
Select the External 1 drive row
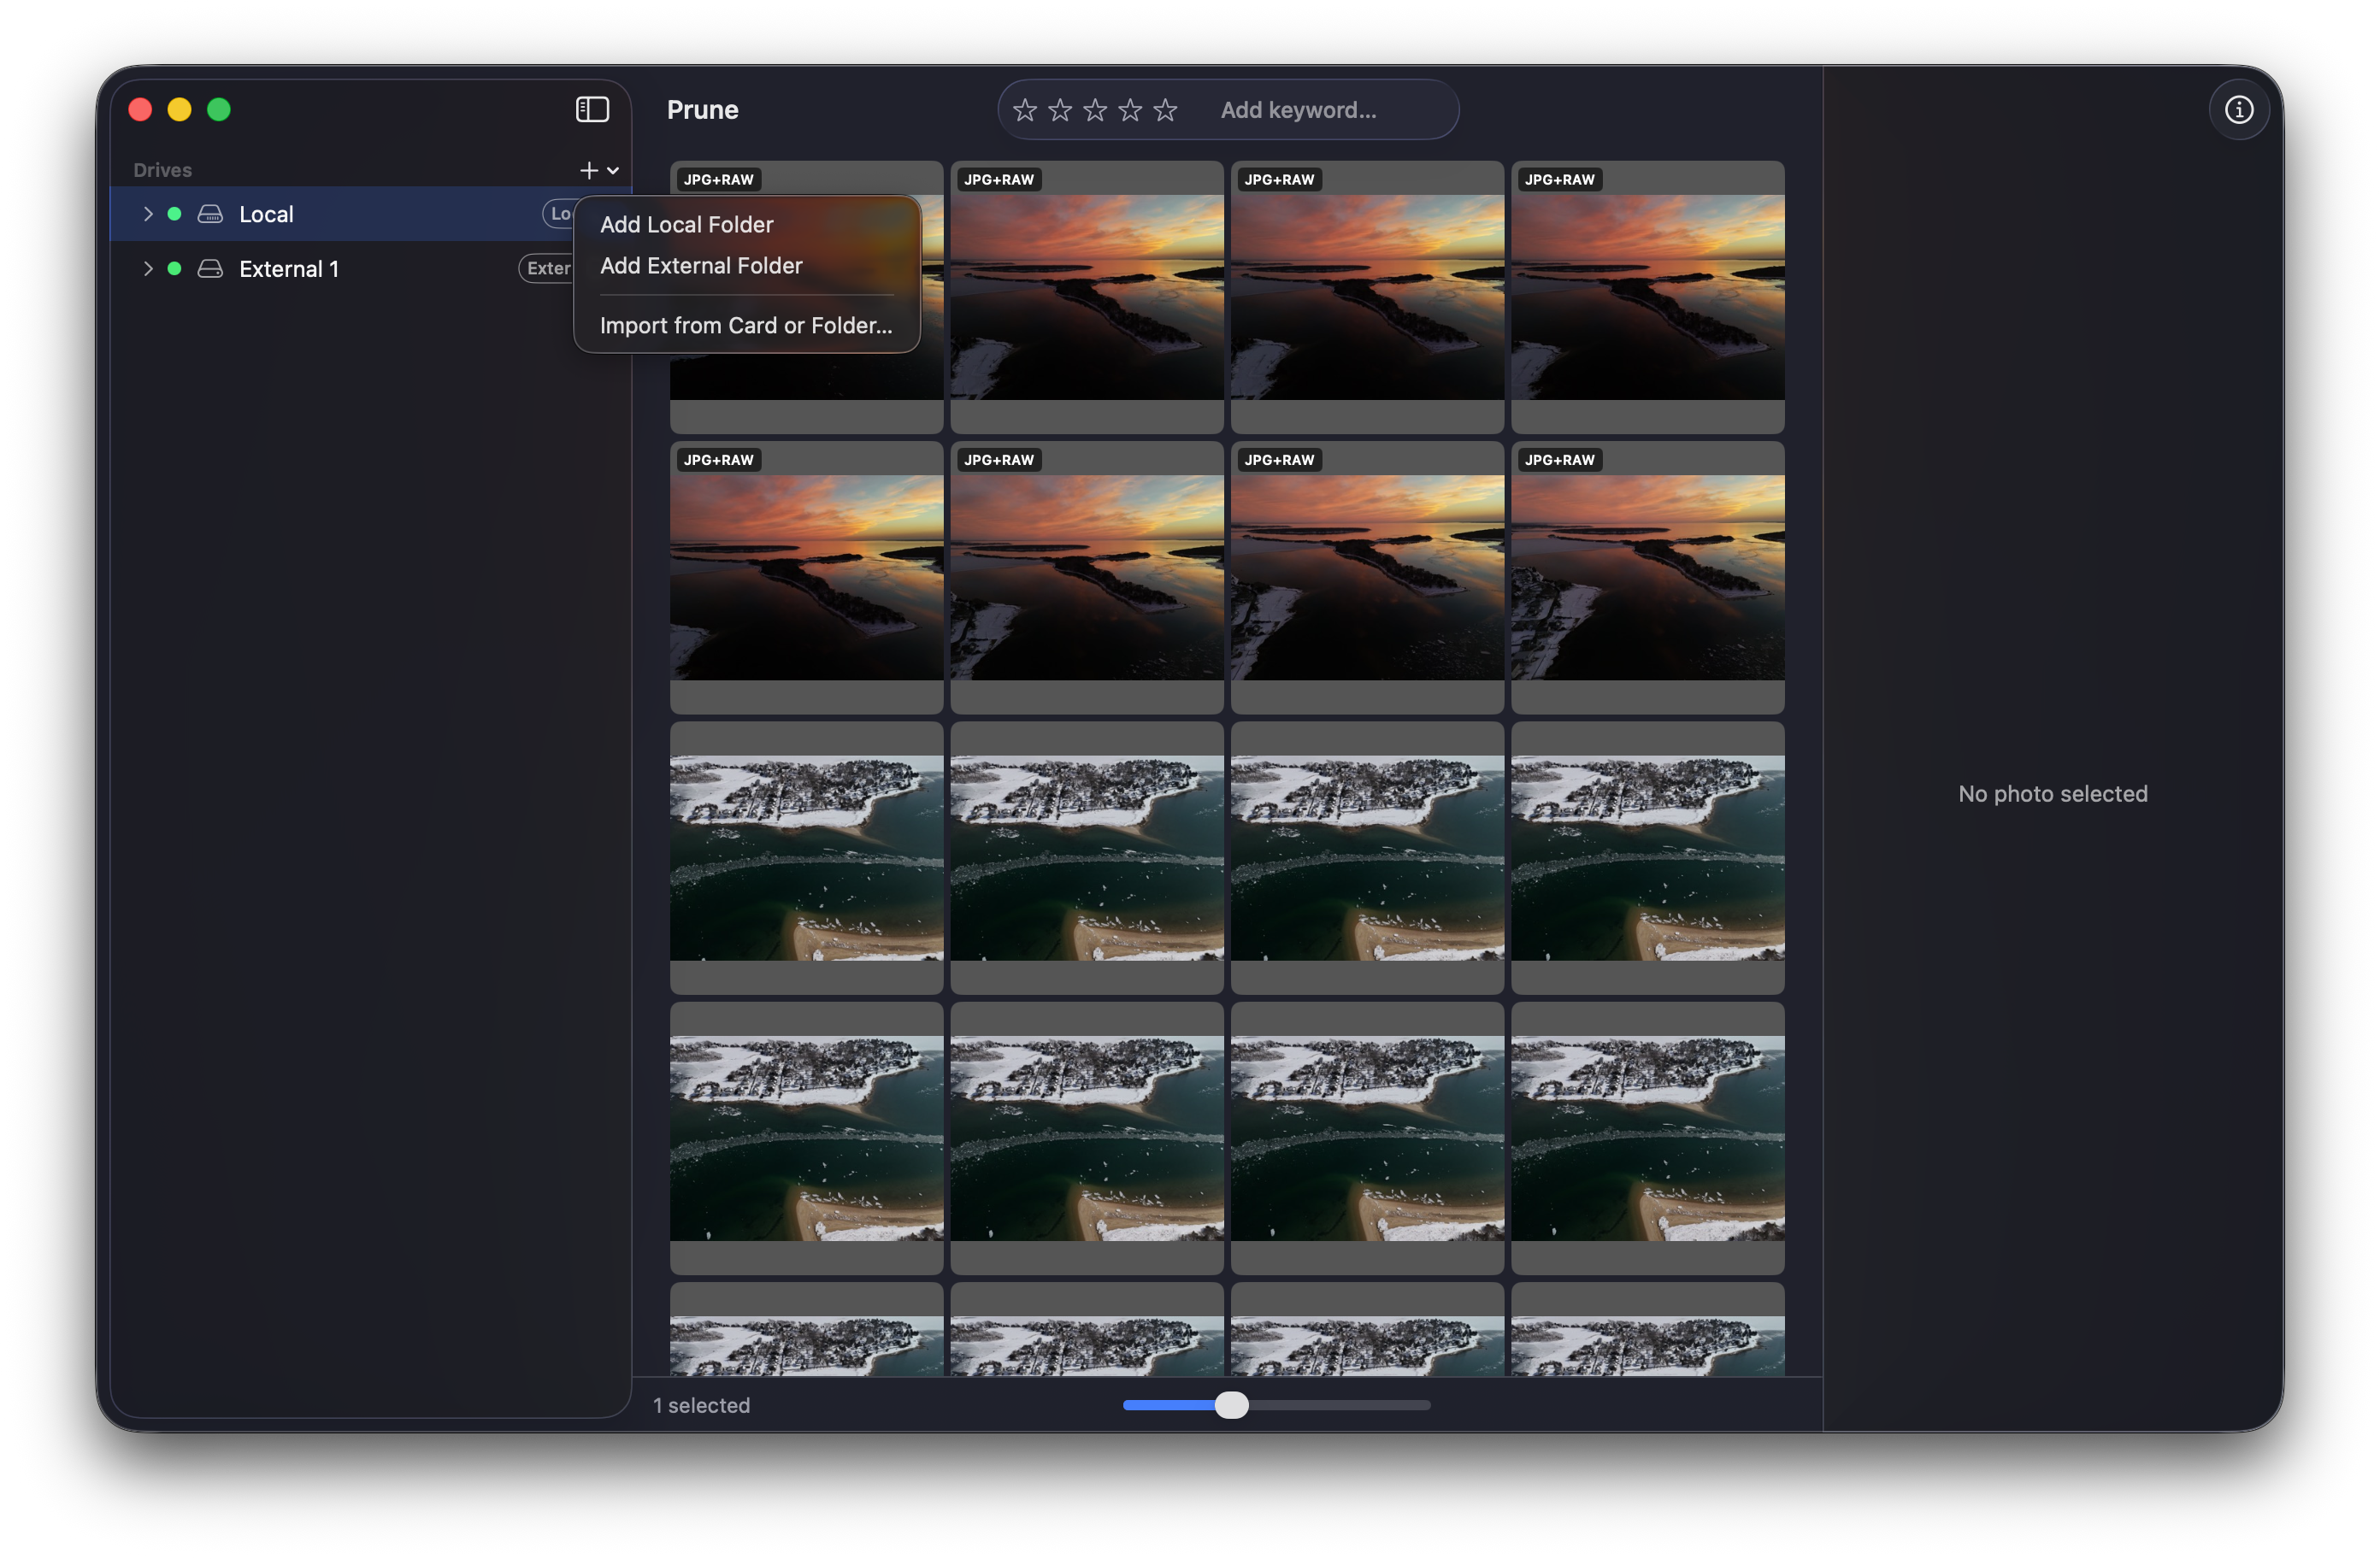(370, 268)
